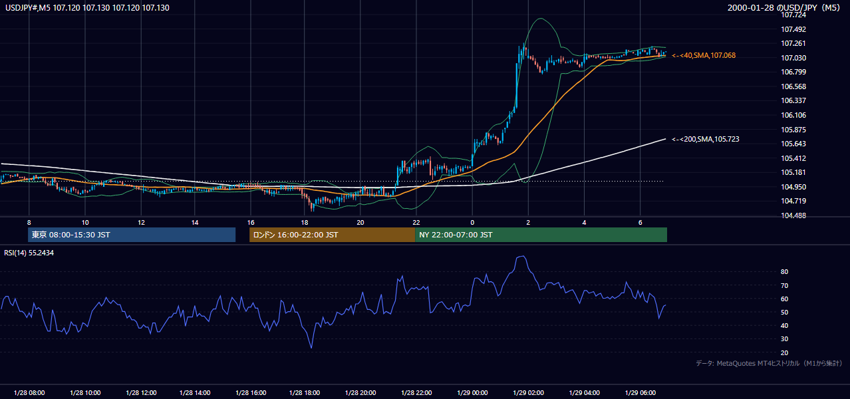Viewport: 850px width, 399px height.
Task: Click the bottom time label 1/28 10:00
Action: tap(84, 393)
